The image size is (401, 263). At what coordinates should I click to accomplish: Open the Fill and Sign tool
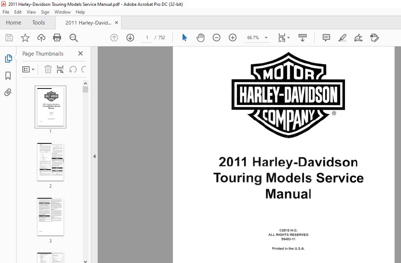(x=358, y=38)
